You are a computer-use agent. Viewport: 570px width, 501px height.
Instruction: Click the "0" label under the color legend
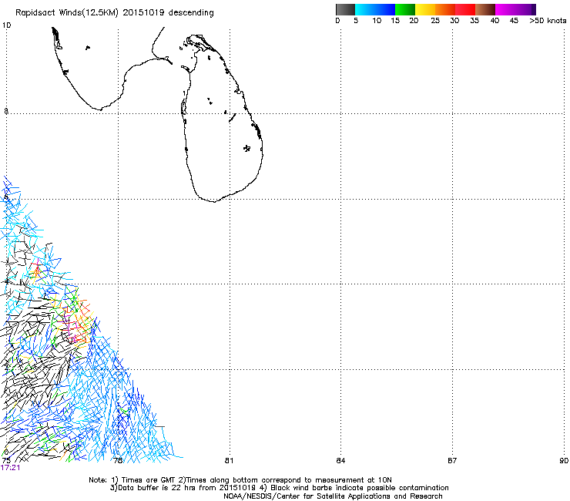click(x=337, y=21)
